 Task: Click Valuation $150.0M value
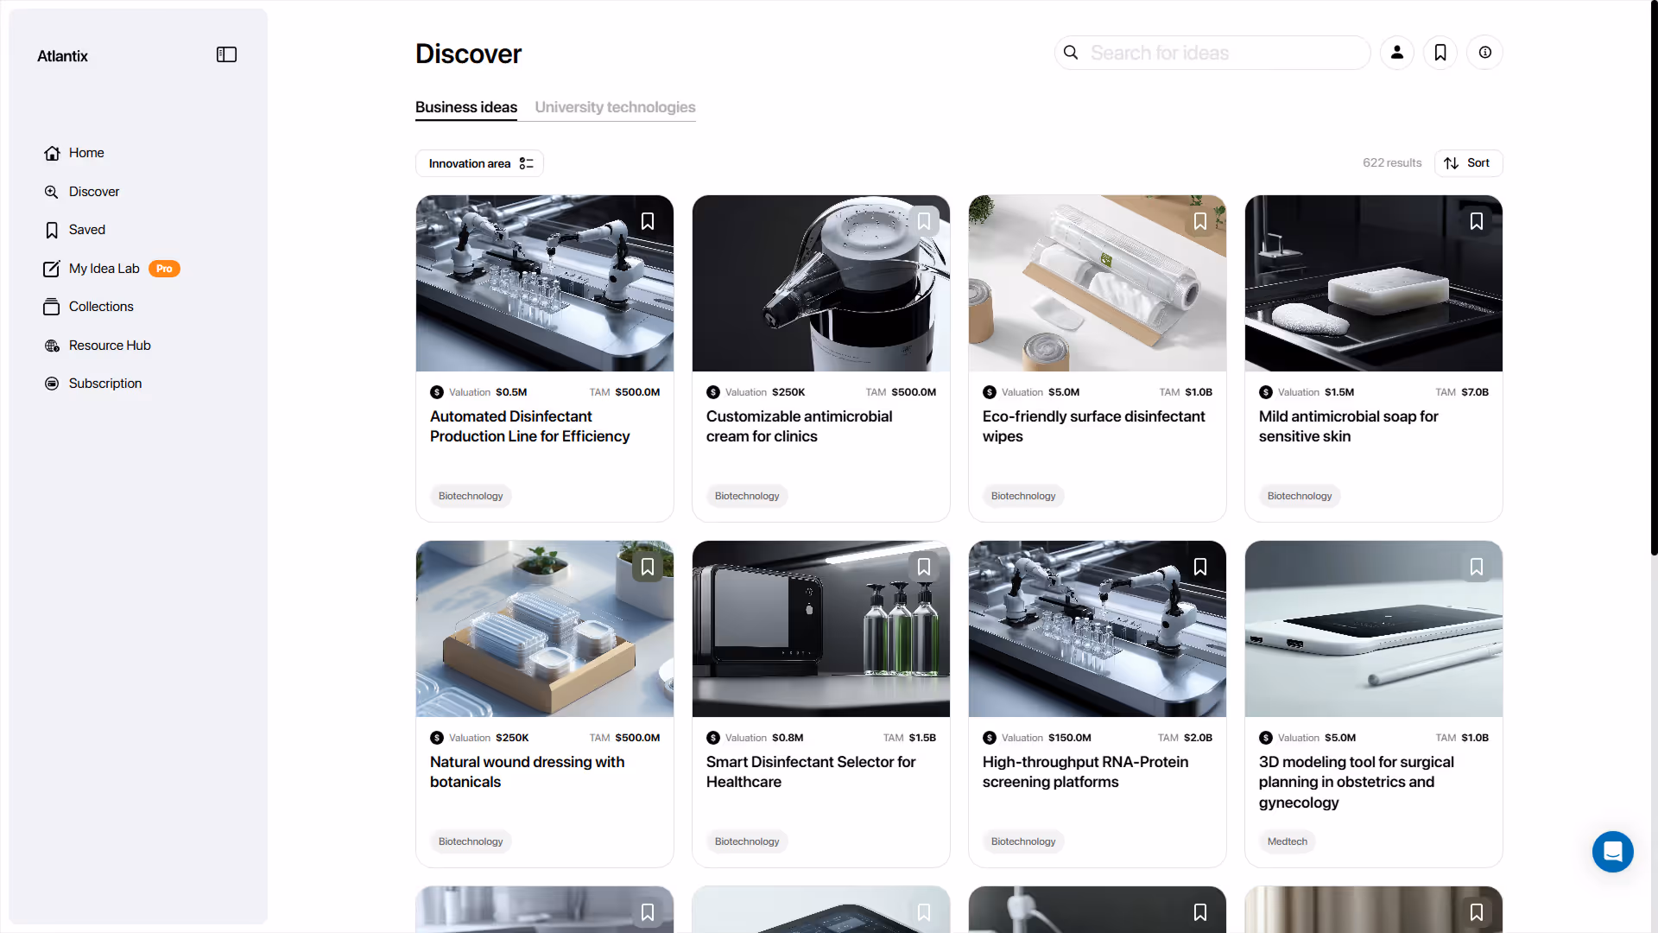tap(1069, 738)
